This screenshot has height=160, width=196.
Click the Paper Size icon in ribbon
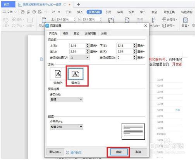pyautogui.click(x=127, y=20)
